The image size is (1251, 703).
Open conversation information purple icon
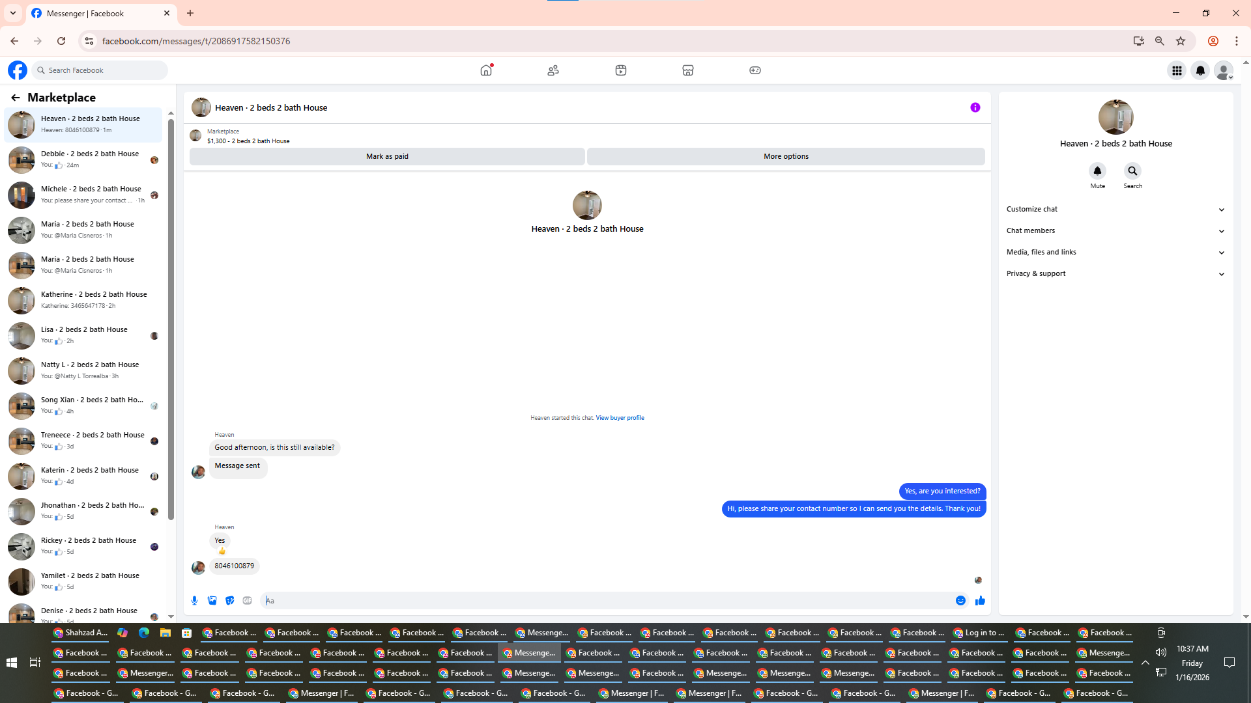975,107
